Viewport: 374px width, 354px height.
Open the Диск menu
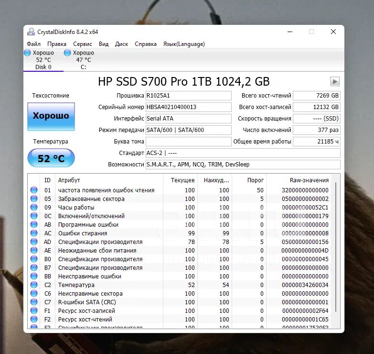pos(121,44)
